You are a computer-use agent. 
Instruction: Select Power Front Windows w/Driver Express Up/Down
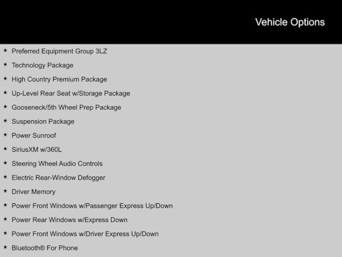pyautogui.click(x=85, y=234)
